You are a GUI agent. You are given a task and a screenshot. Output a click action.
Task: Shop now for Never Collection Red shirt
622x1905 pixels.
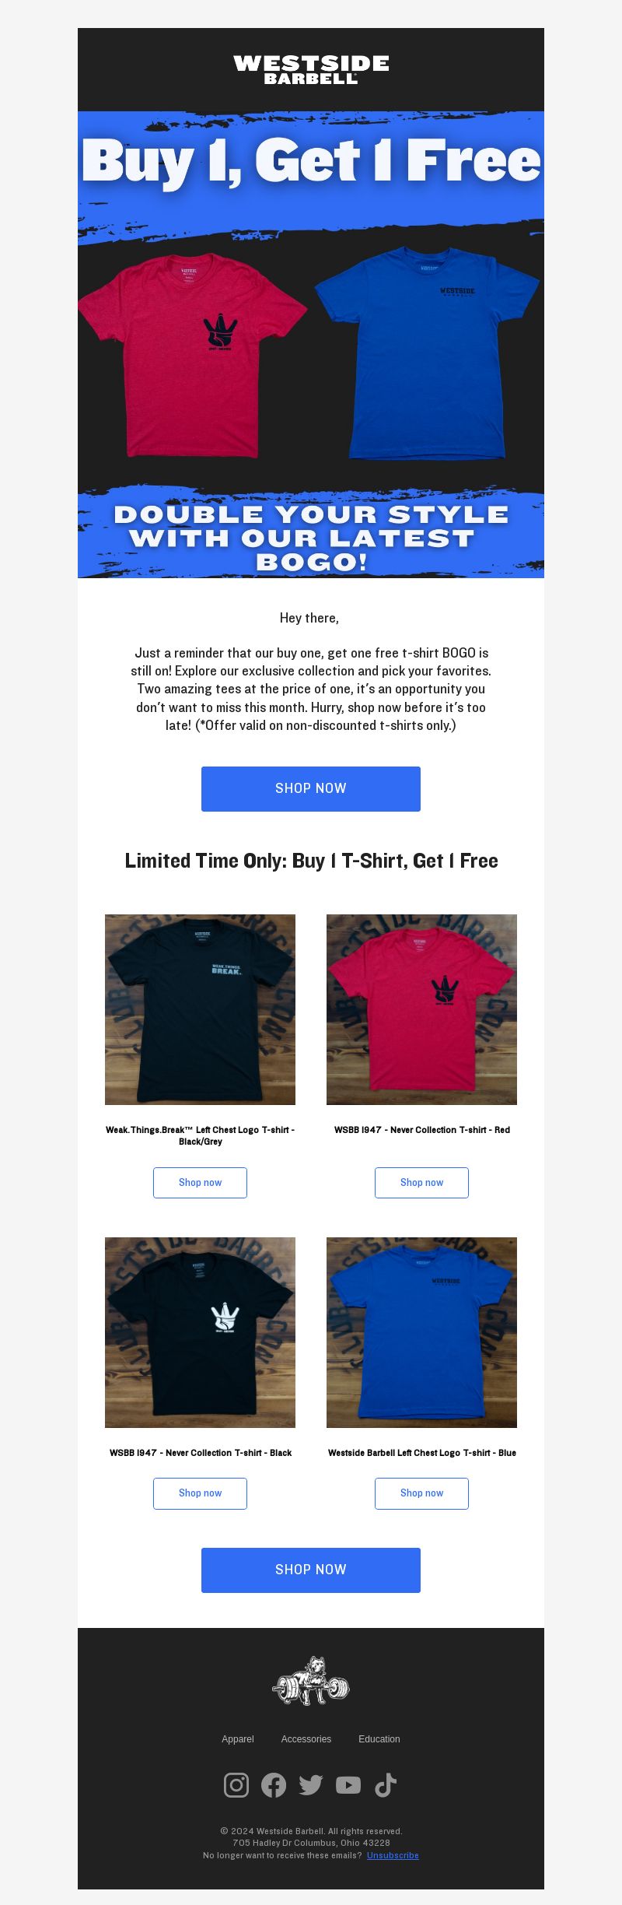421,1182
